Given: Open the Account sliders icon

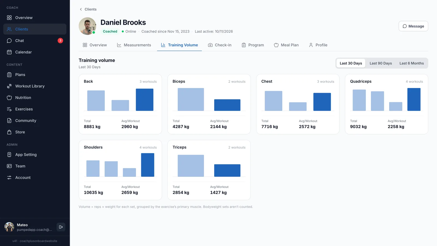Looking at the screenshot, I should click(x=9, y=178).
